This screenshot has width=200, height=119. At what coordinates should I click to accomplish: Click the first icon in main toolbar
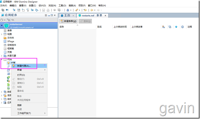[x=3, y=10]
